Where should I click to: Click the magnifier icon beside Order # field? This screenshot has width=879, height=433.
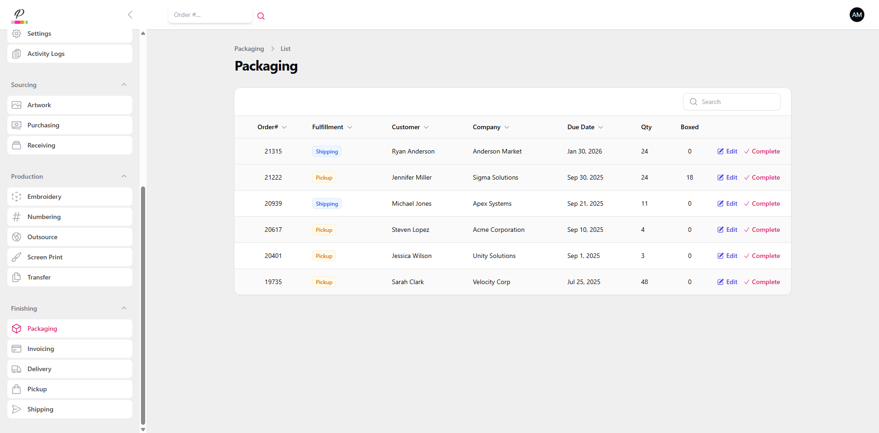coord(261,16)
